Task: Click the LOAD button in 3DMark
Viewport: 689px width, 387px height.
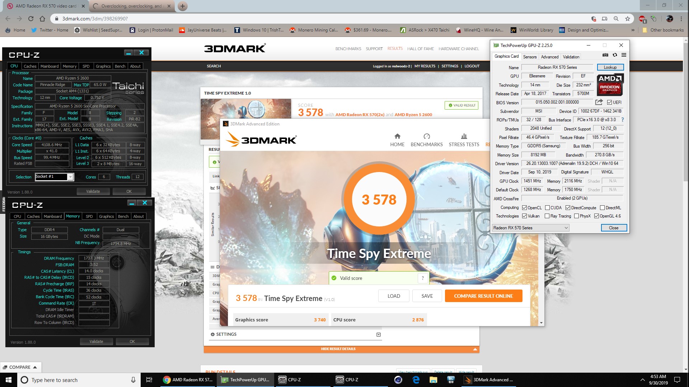Action: pyautogui.click(x=394, y=296)
